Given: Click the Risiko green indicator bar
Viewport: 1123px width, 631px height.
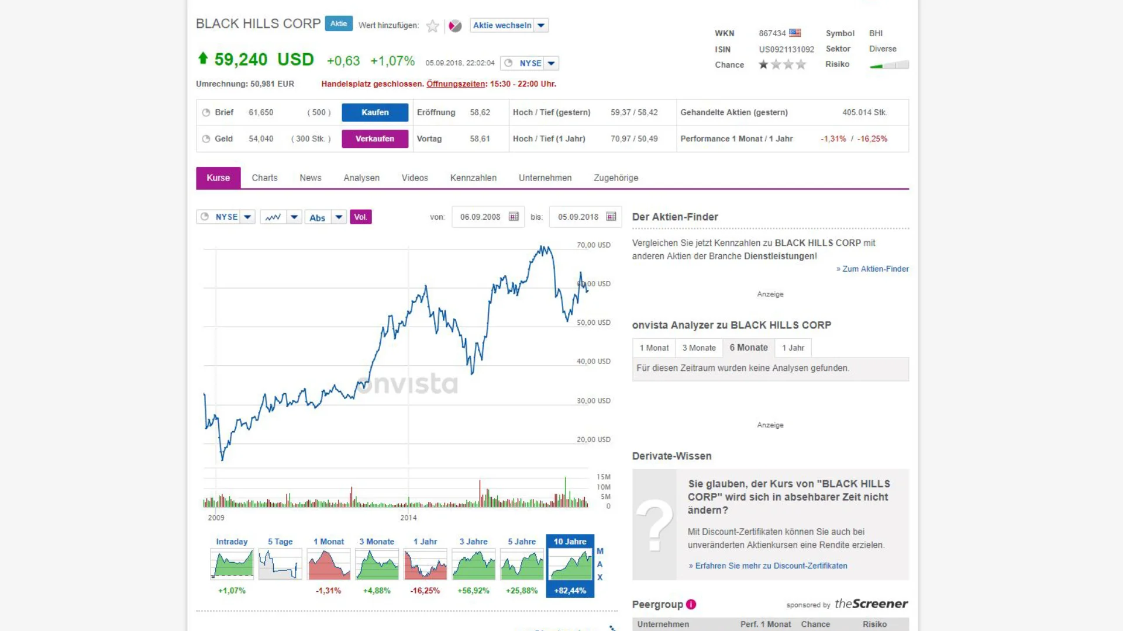Looking at the screenshot, I should [x=889, y=65].
